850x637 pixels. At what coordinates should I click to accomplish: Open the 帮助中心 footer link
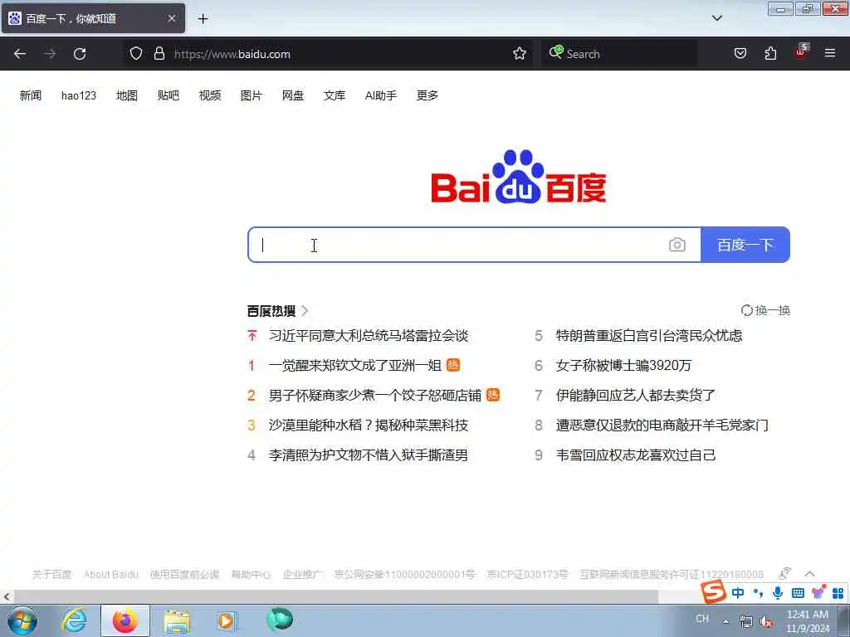[251, 575]
